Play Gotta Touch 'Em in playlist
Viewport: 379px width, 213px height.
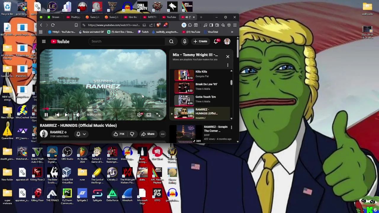200,101
